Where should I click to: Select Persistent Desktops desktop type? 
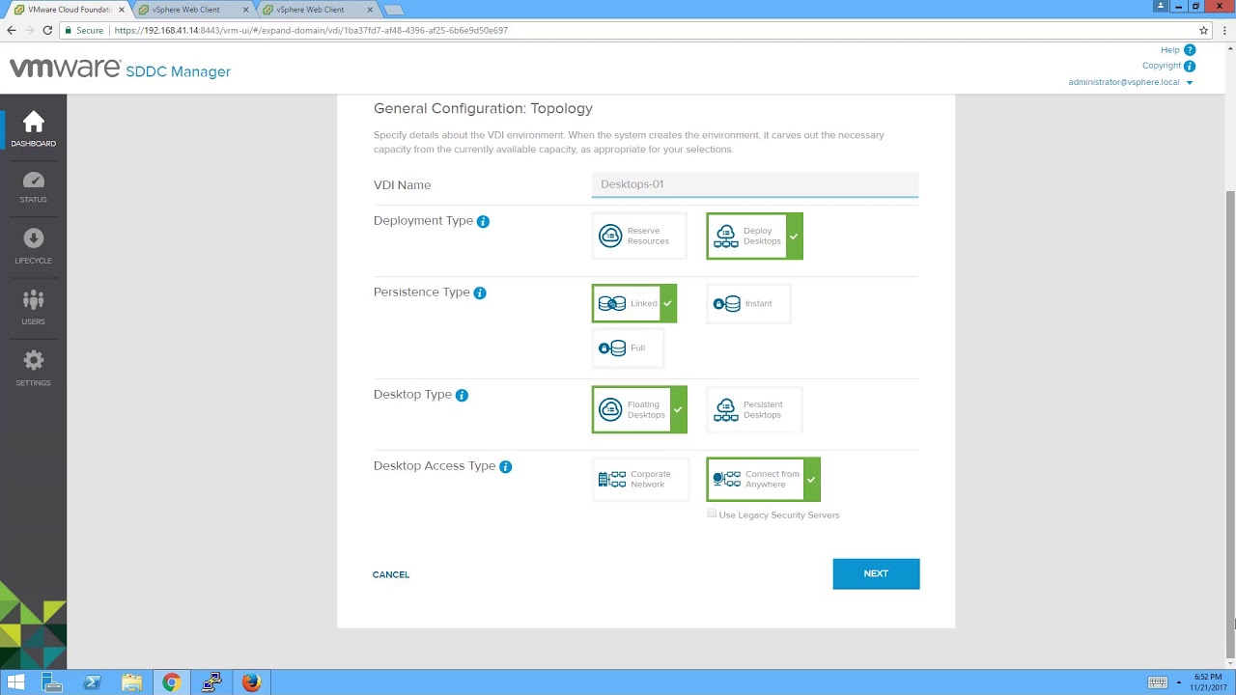pyautogui.click(x=754, y=409)
